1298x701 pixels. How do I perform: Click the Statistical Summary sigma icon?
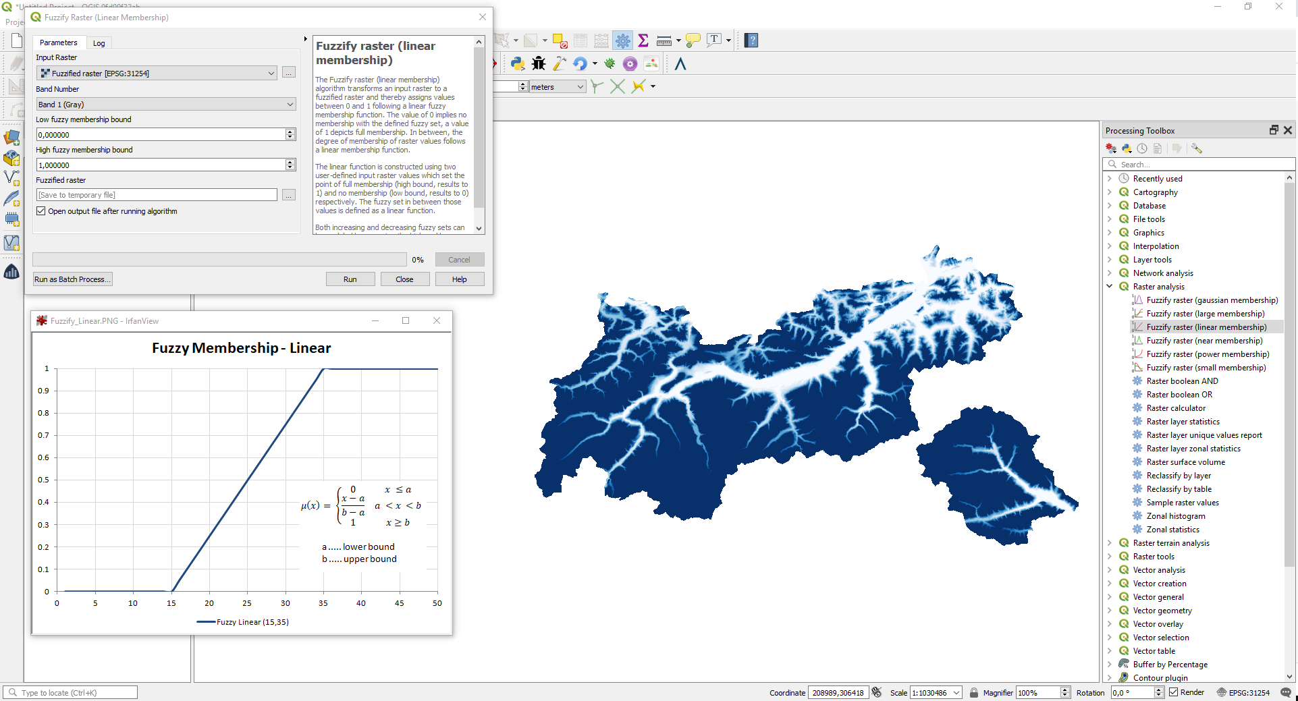click(643, 40)
